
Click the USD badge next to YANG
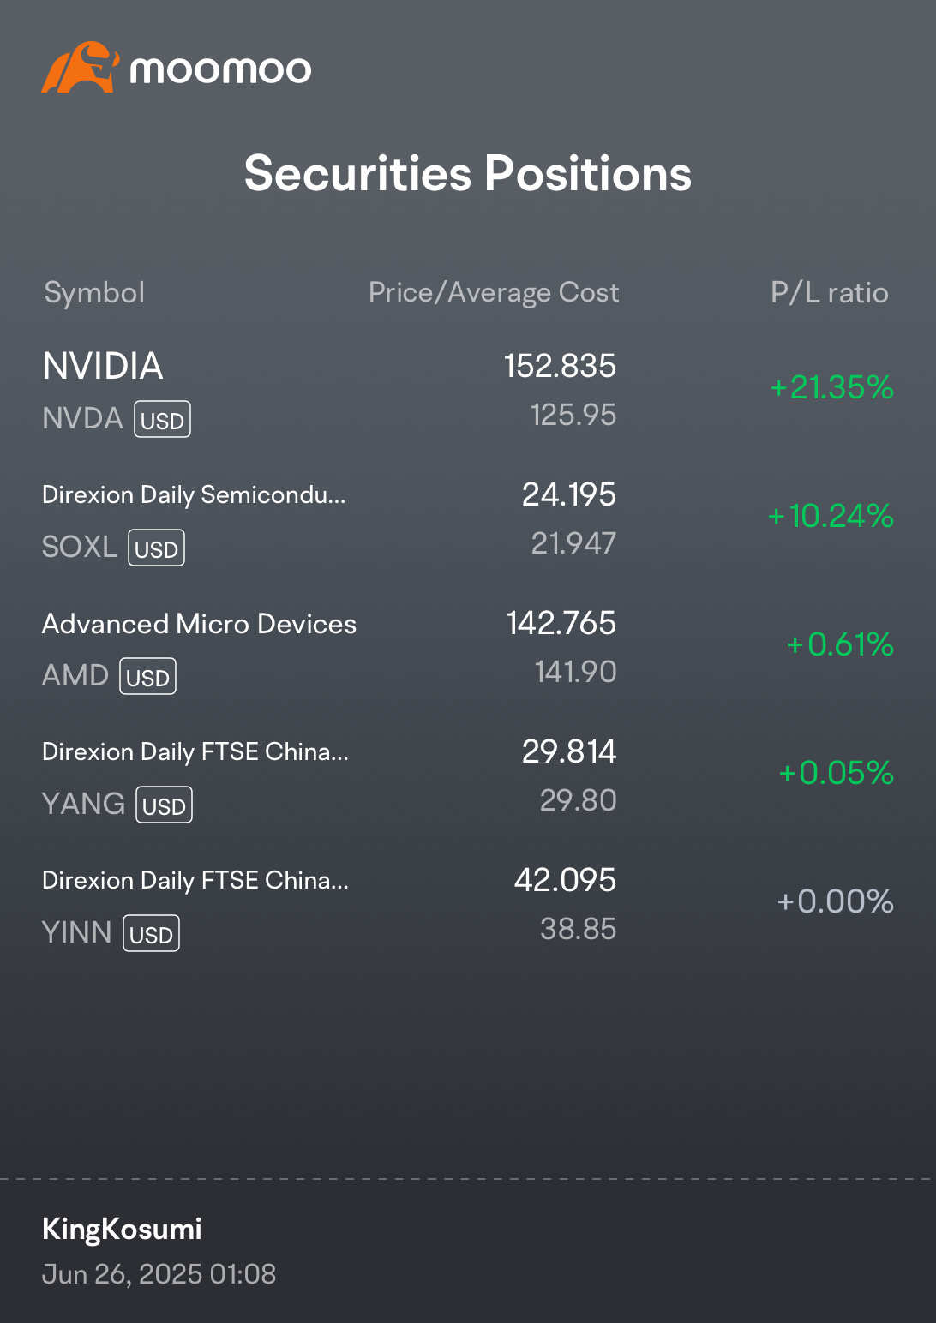pos(164,805)
